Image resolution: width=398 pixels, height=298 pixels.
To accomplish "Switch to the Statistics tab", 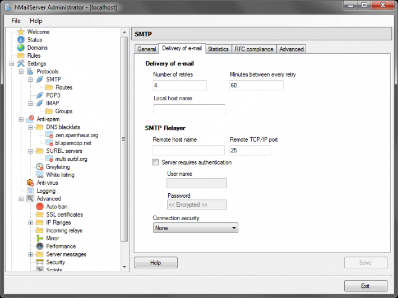I will coord(218,49).
